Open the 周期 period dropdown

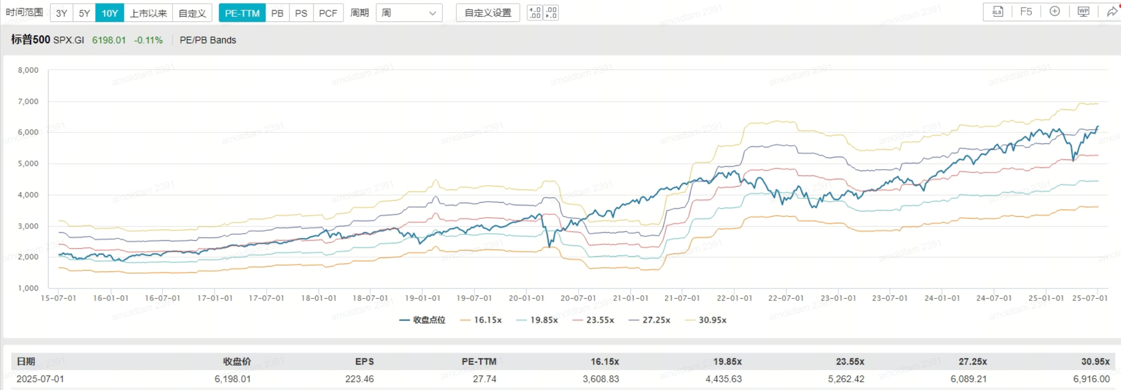pos(409,13)
